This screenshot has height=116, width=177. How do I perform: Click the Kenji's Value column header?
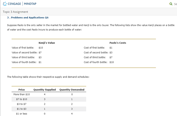coord(47,43)
